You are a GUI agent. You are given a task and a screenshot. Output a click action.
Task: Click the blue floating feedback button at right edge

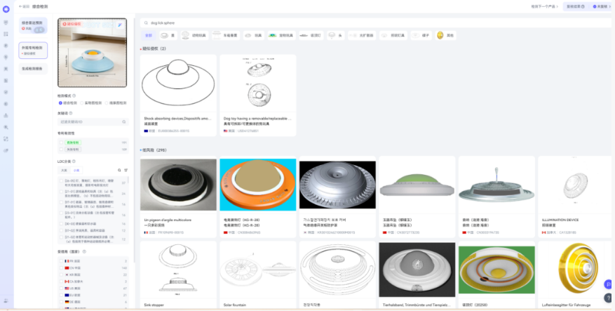tap(608, 284)
